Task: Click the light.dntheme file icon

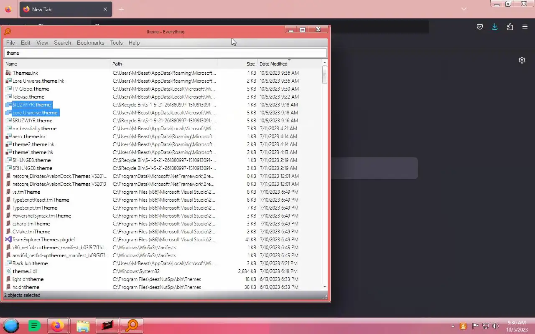Action: 8,279
